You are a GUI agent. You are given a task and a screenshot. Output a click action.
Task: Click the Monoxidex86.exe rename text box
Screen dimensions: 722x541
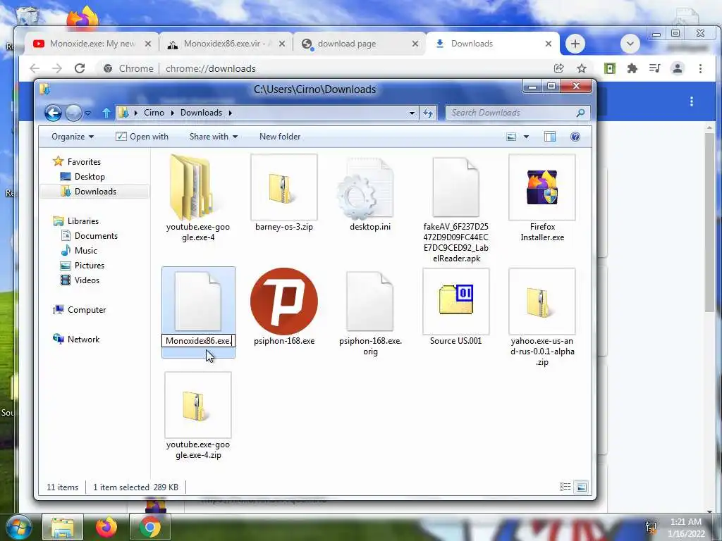198,341
